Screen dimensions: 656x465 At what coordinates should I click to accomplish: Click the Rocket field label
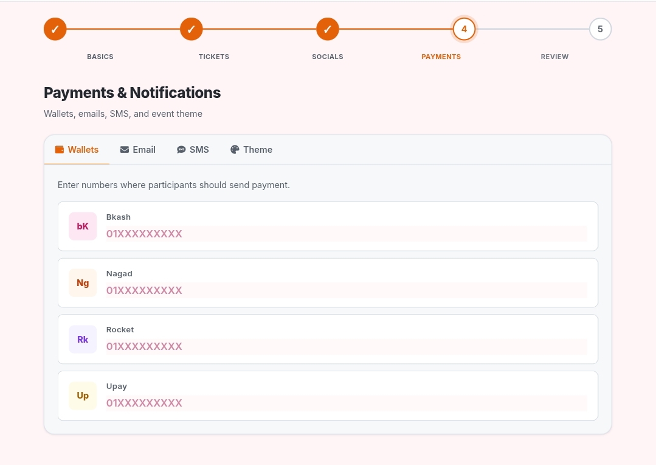pos(120,330)
